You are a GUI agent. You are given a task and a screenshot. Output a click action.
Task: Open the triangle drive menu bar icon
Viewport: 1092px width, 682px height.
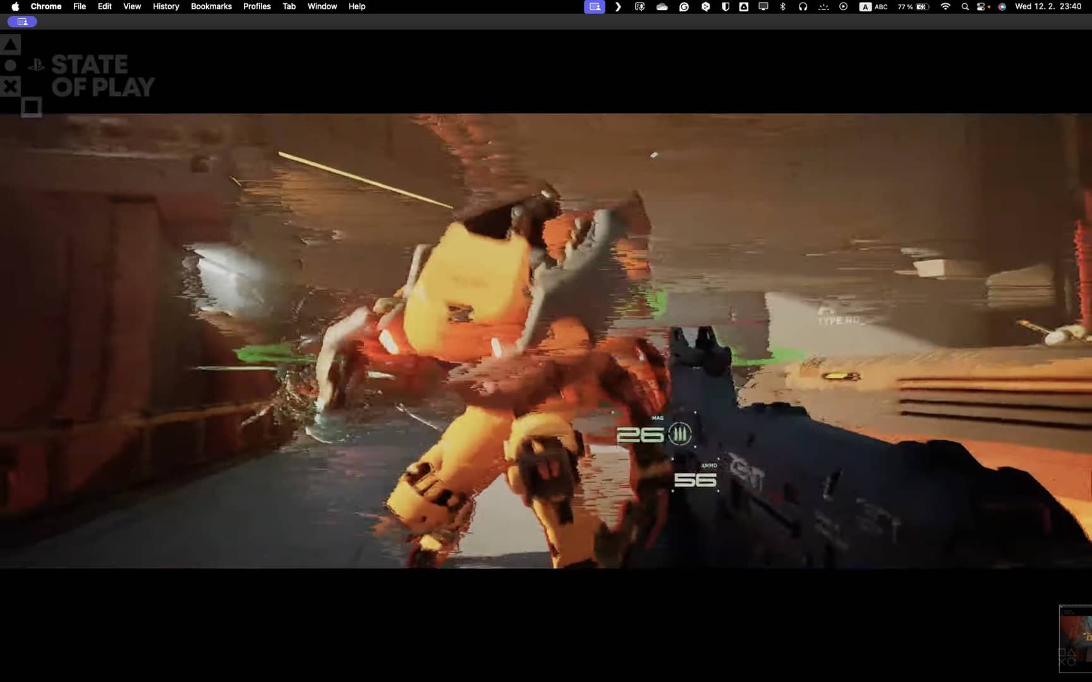pyautogui.click(x=744, y=7)
